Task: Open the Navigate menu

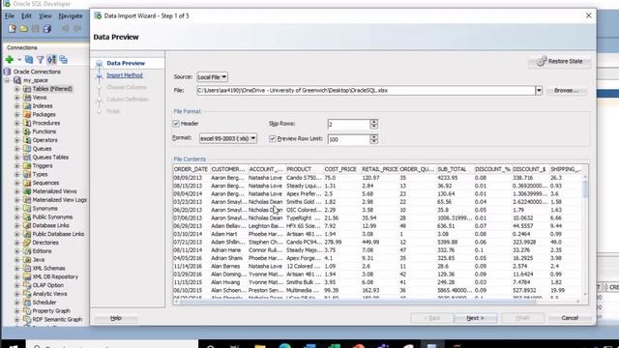Action: click(71, 16)
